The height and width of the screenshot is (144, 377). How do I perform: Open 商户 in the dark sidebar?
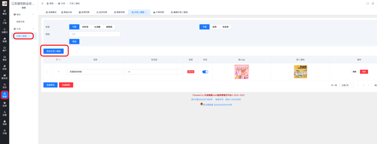(4, 49)
